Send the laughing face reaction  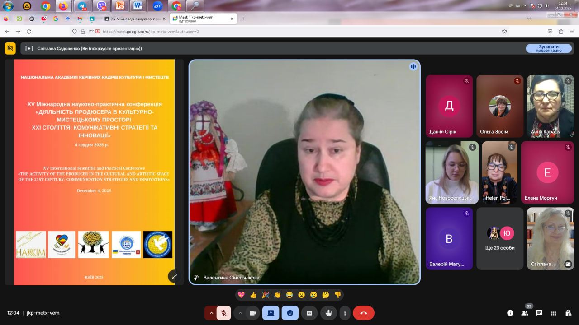[289, 295]
